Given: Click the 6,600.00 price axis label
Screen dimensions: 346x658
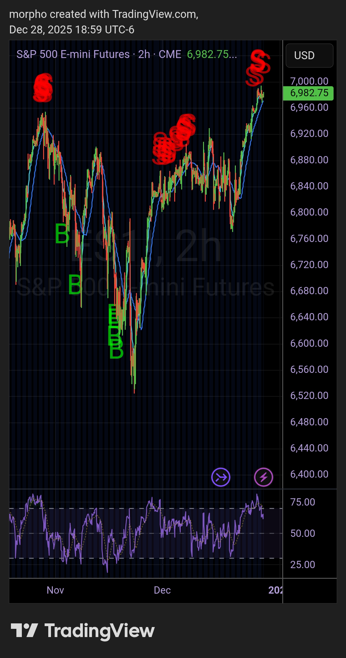Looking at the screenshot, I should [x=309, y=343].
